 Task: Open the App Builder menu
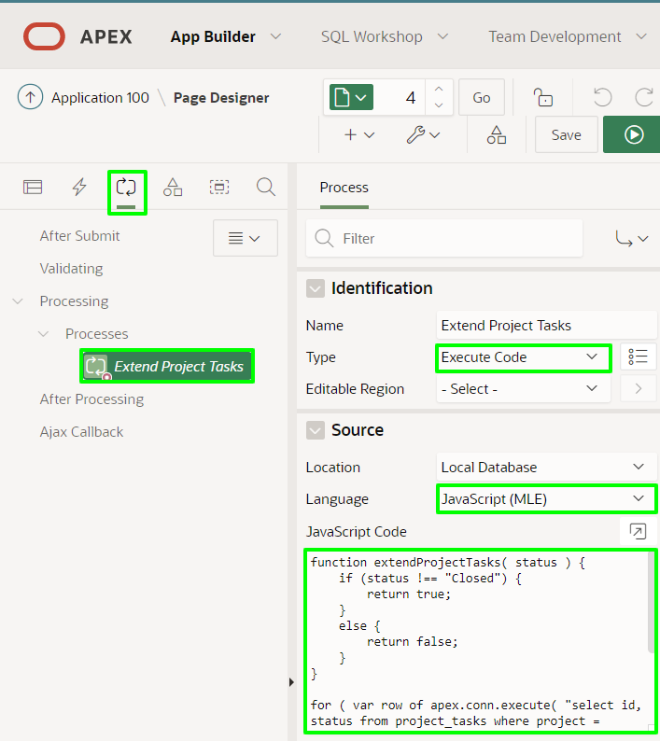click(x=213, y=36)
